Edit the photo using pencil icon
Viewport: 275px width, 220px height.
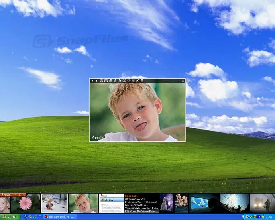tap(137, 81)
